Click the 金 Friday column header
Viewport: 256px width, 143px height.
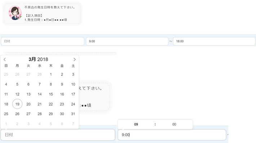62,66
